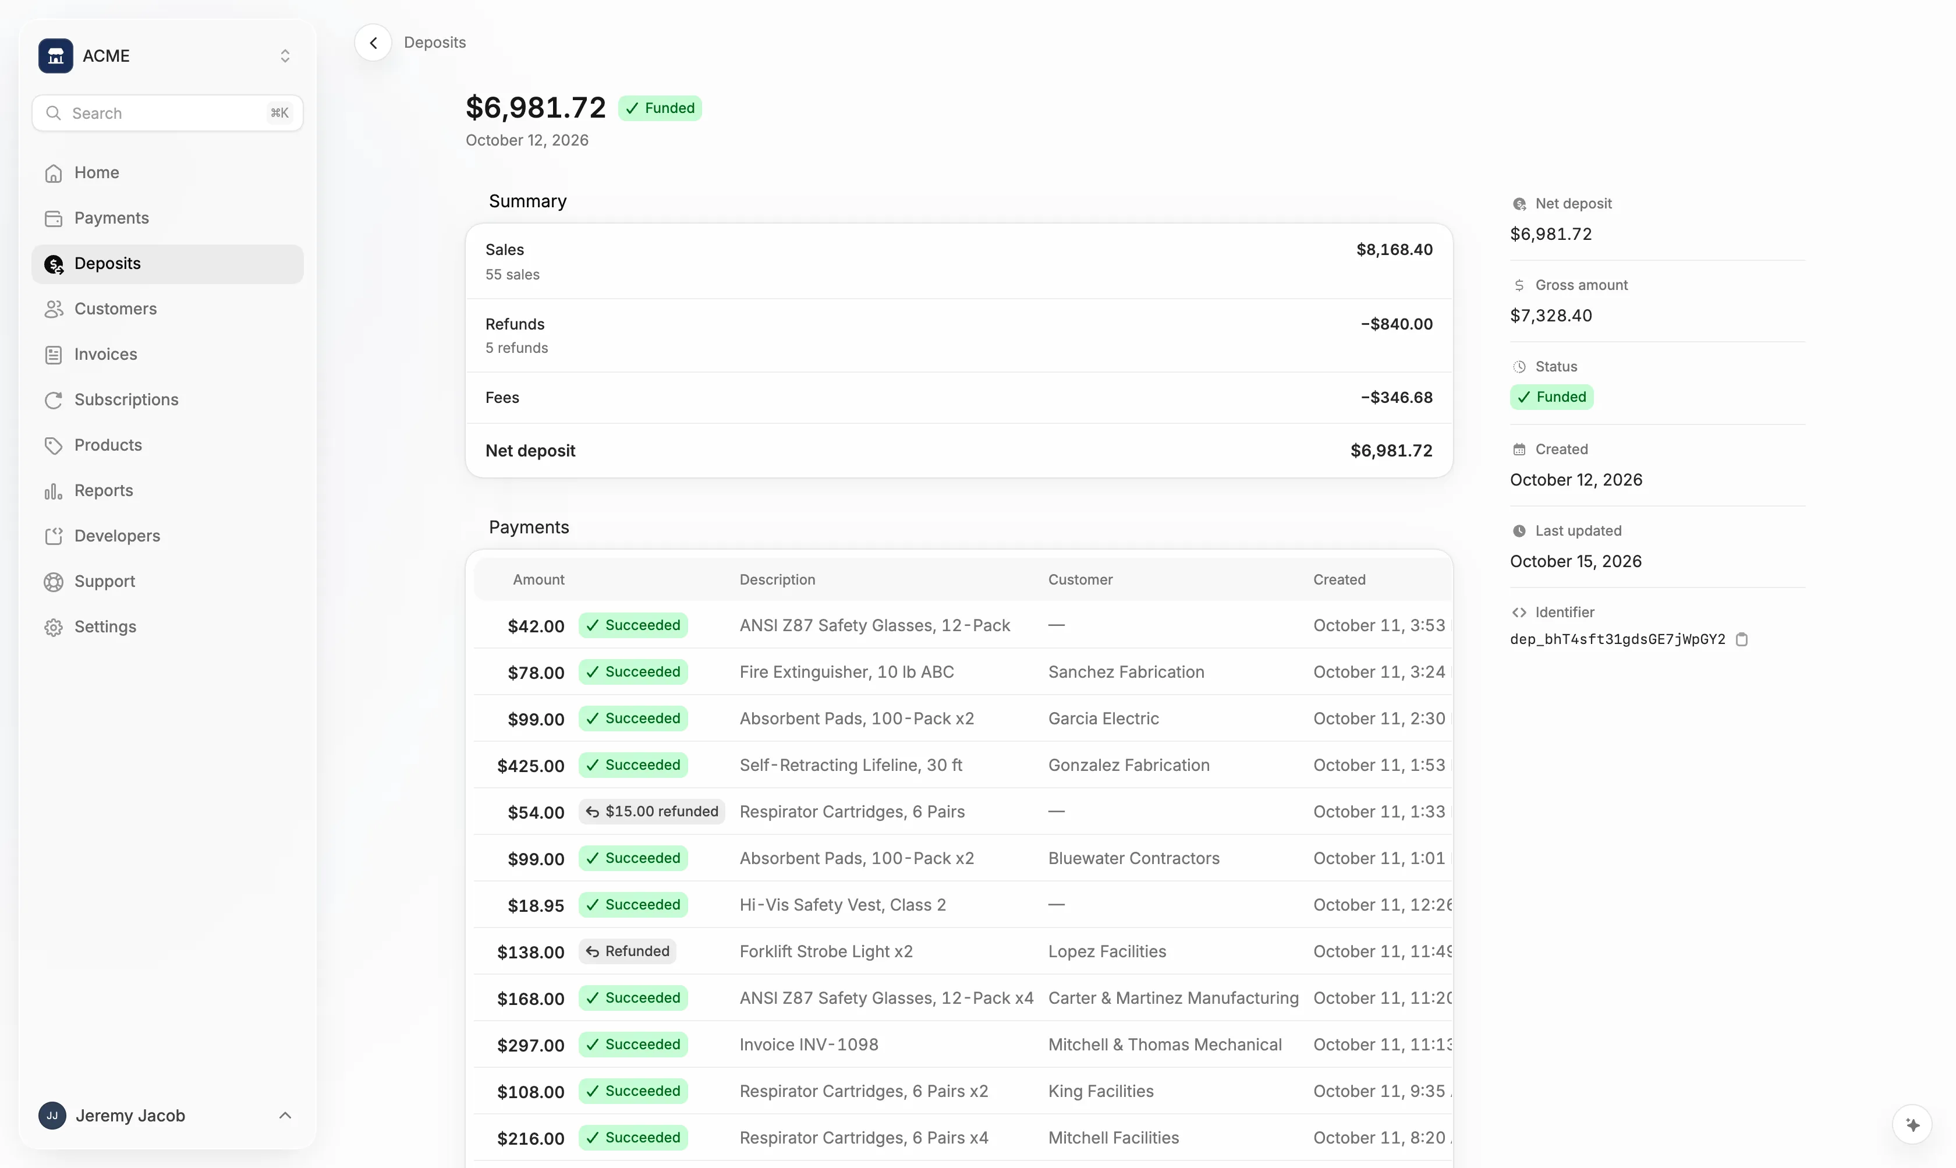Viewport: 1956px width, 1168px height.
Task: Click the JJ user avatar
Action: tap(52, 1115)
